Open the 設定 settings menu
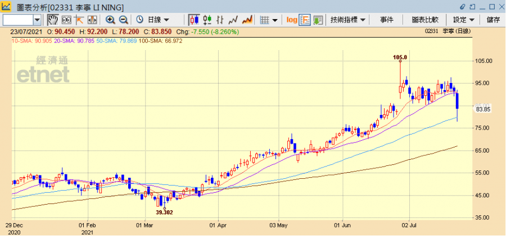Screen dimensions: 506x236 (x=464, y=20)
